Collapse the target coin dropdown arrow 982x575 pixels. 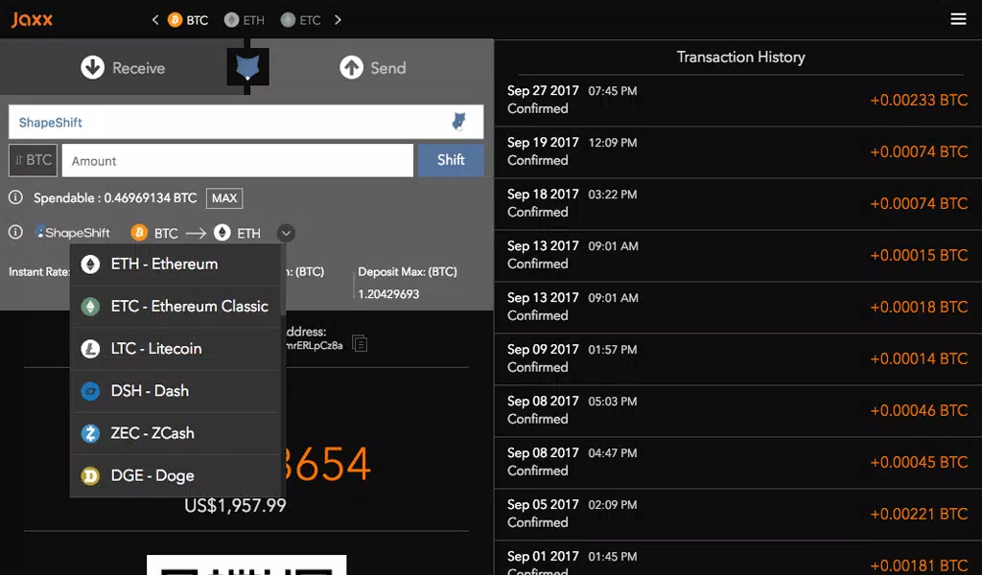point(286,234)
